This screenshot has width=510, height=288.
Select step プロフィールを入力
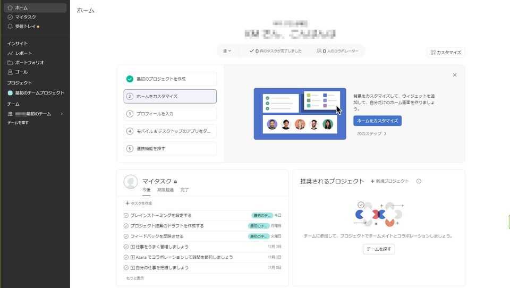(170, 114)
